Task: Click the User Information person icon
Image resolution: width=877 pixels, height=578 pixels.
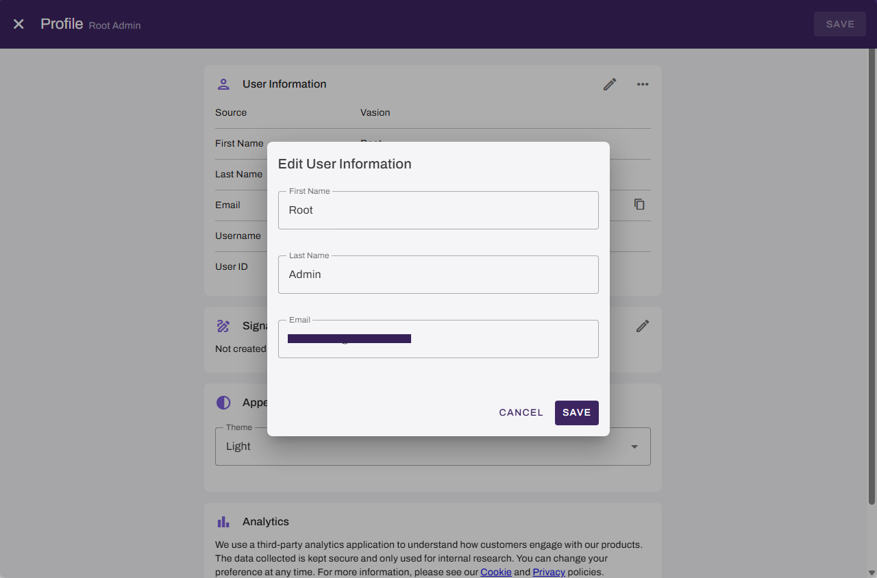Action: click(223, 84)
